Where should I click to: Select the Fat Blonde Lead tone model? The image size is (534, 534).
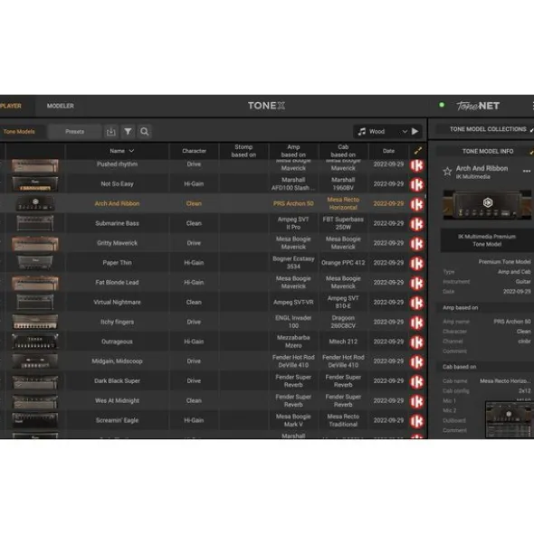point(117,282)
